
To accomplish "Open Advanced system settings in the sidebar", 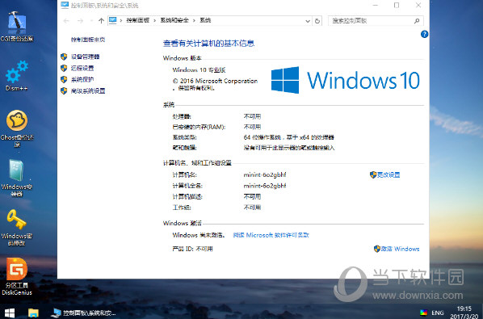I will (88, 90).
